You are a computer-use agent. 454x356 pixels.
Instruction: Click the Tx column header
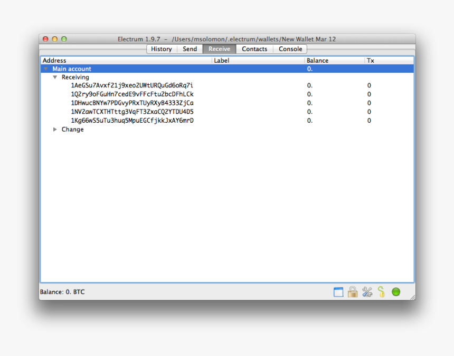(389, 61)
